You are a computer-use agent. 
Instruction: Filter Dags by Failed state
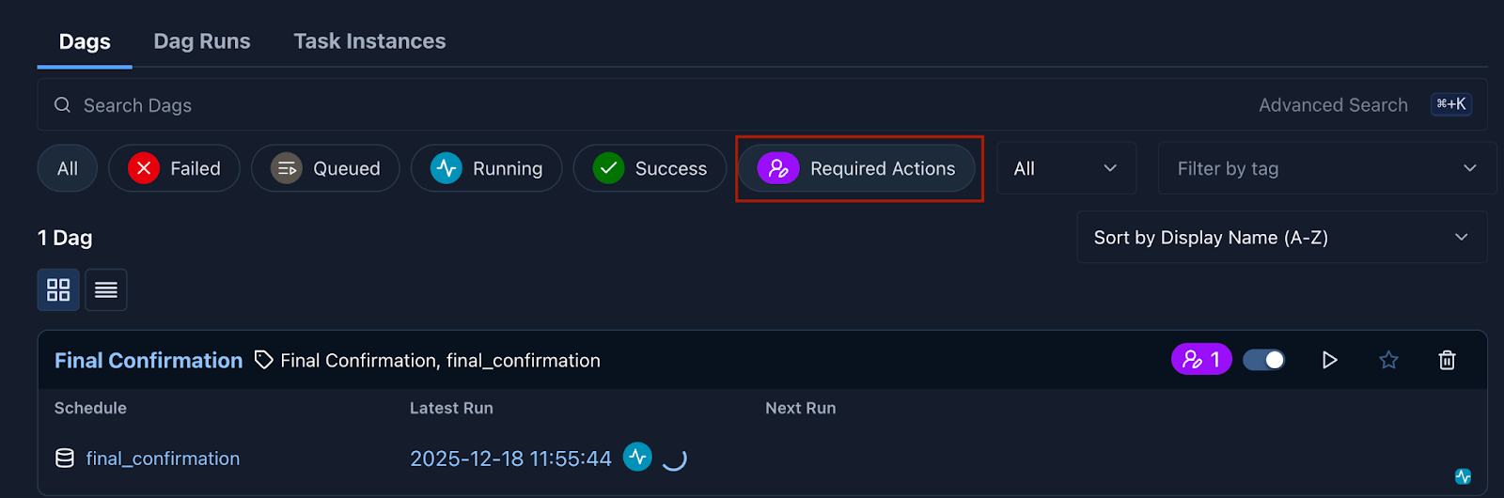[x=174, y=168]
